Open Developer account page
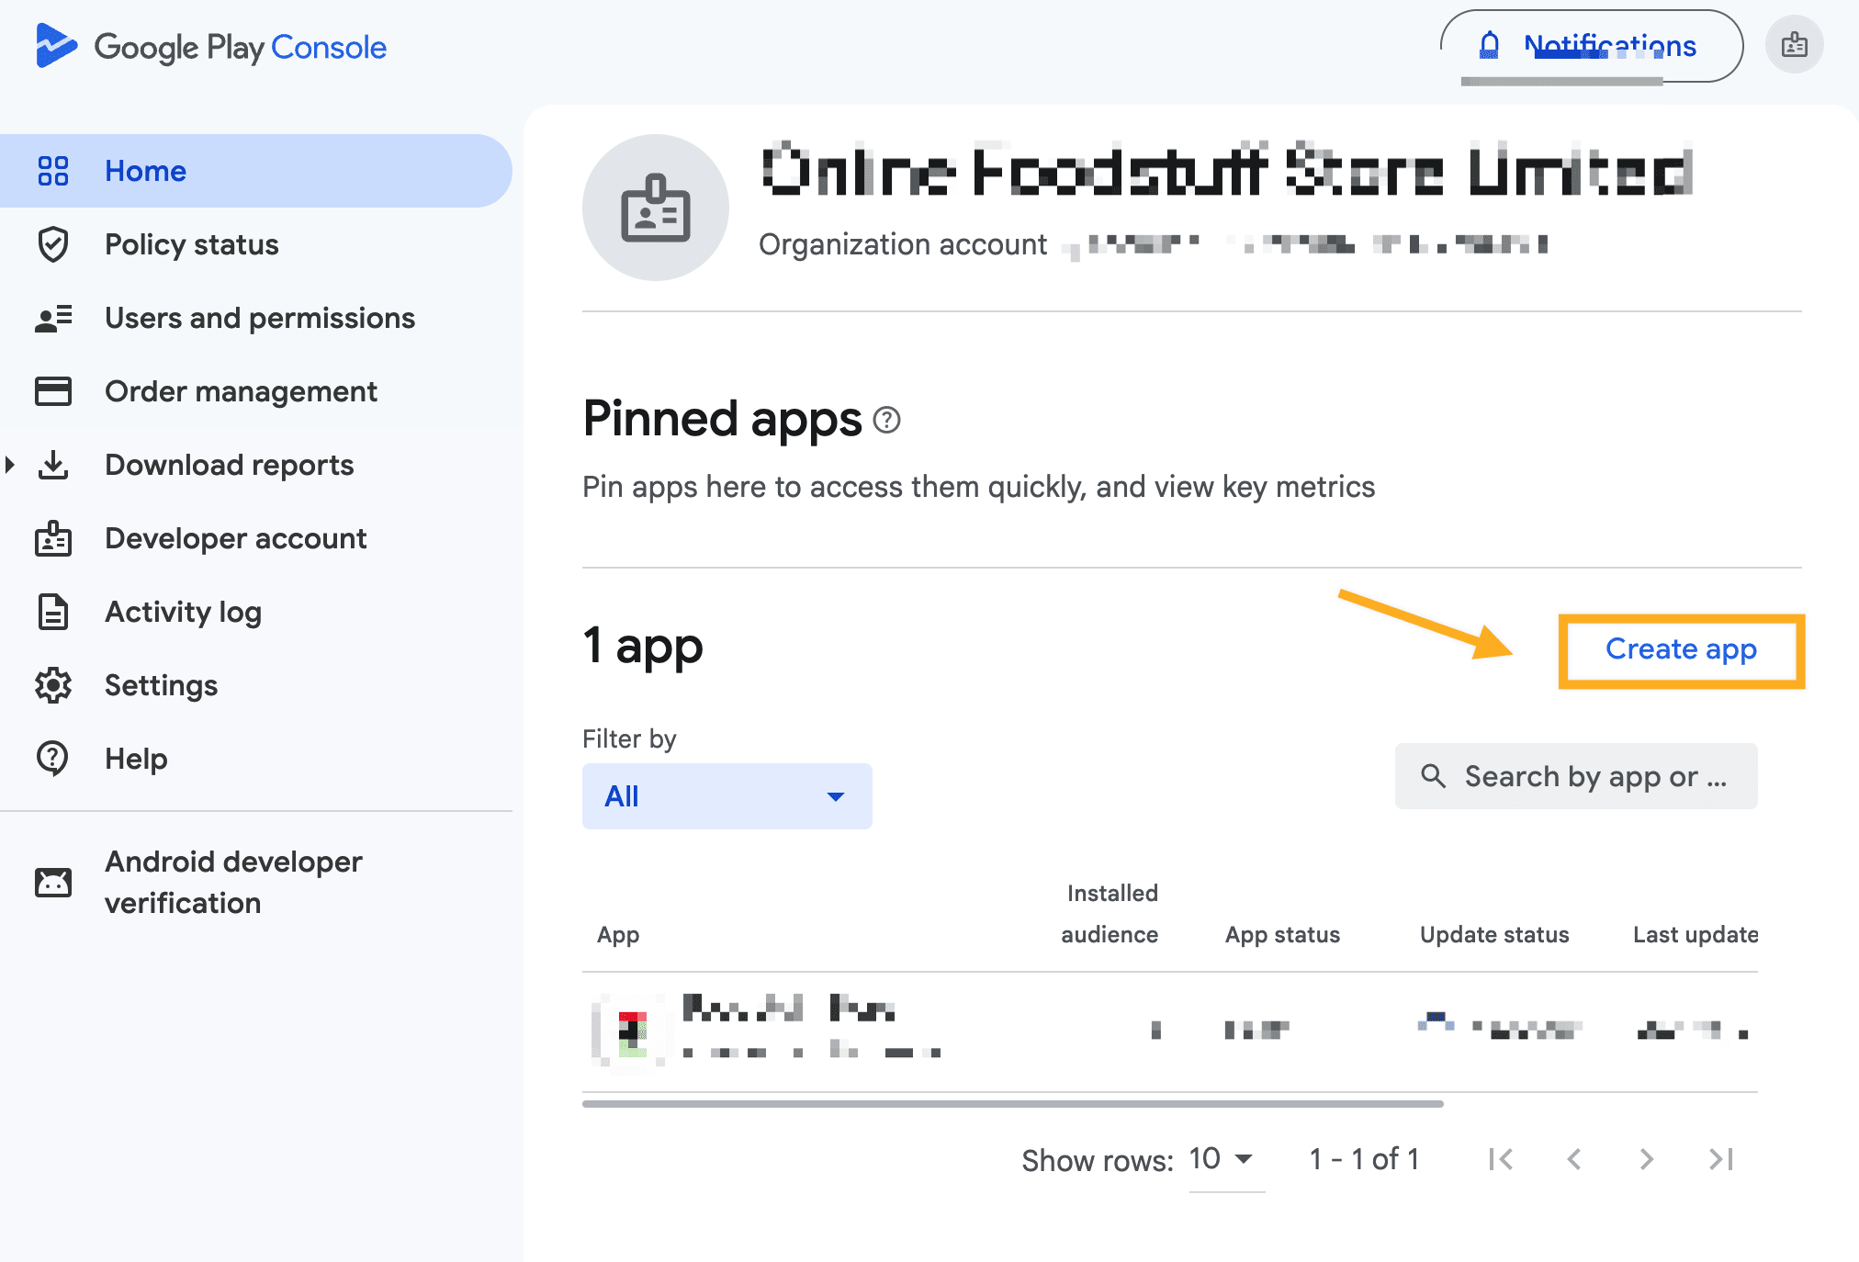The width and height of the screenshot is (1859, 1262). click(x=256, y=538)
